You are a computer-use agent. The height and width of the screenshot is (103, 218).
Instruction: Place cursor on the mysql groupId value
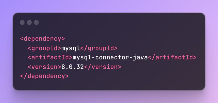71,49
